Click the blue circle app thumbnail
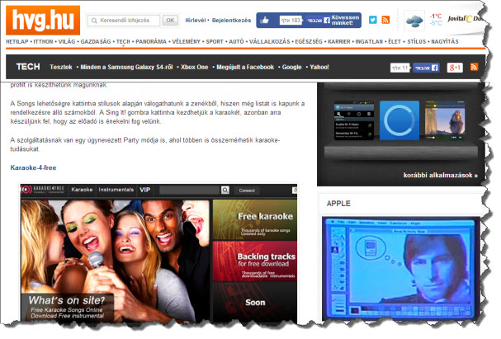Image resolution: width=501 pixels, height=339 pixels. tap(399, 120)
